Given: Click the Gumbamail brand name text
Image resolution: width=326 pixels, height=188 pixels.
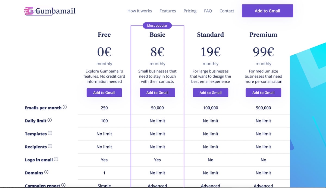Looking at the screenshot, I should [56, 11].
